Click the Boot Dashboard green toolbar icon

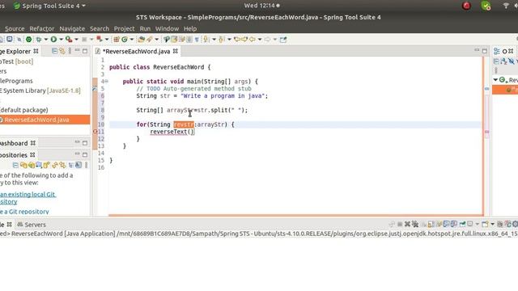click(29, 40)
